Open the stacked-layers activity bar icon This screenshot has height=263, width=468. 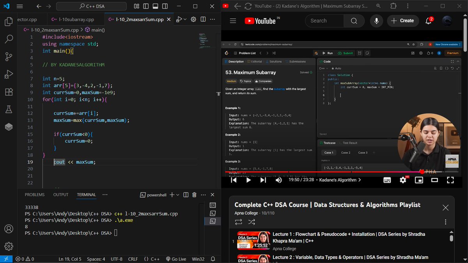9,127
